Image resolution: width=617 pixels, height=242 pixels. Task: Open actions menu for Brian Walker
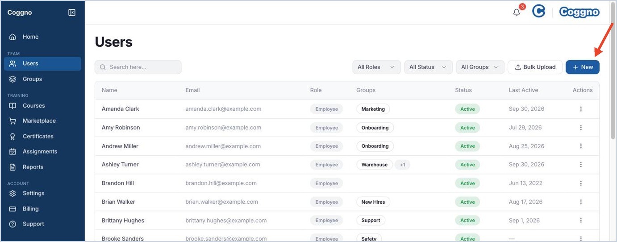pyautogui.click(x=581, y=202)
